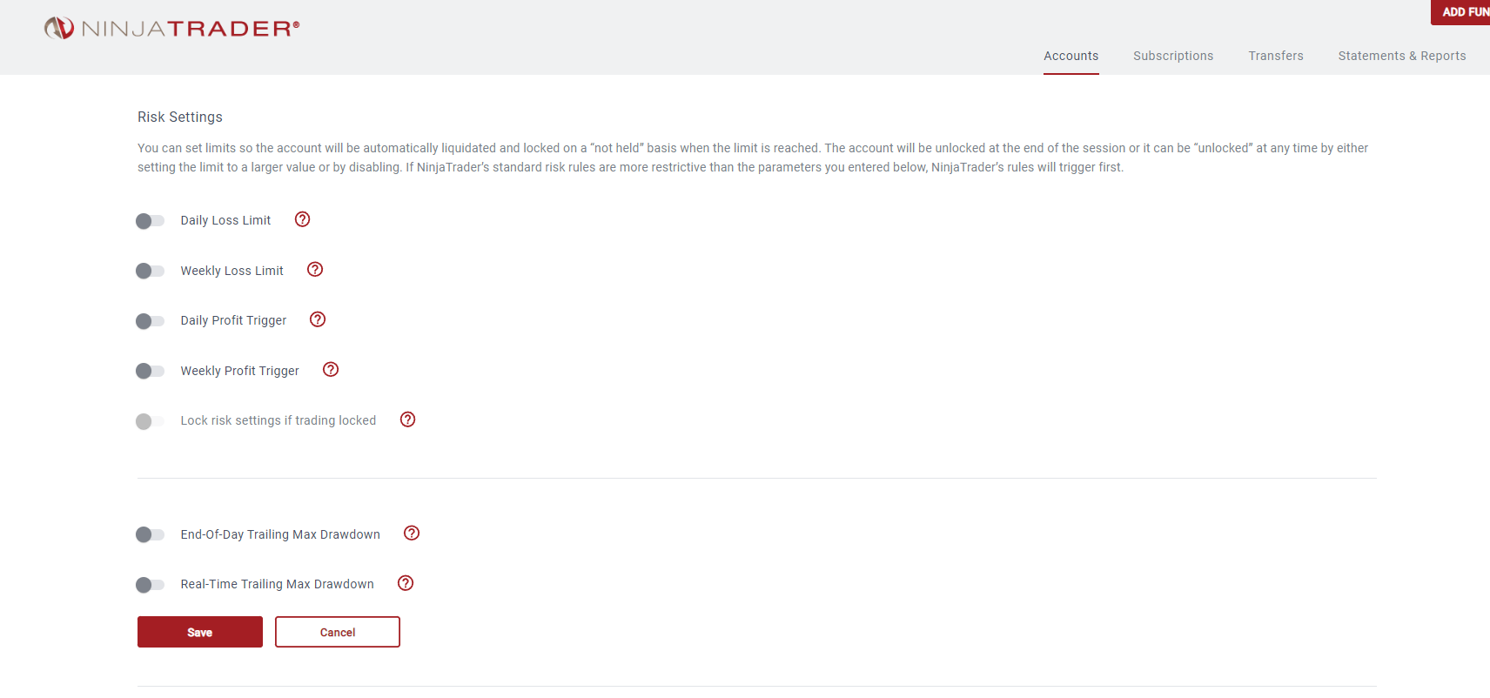
Task: Go to Statements & Reports tab
Action: coord(1402,56)
